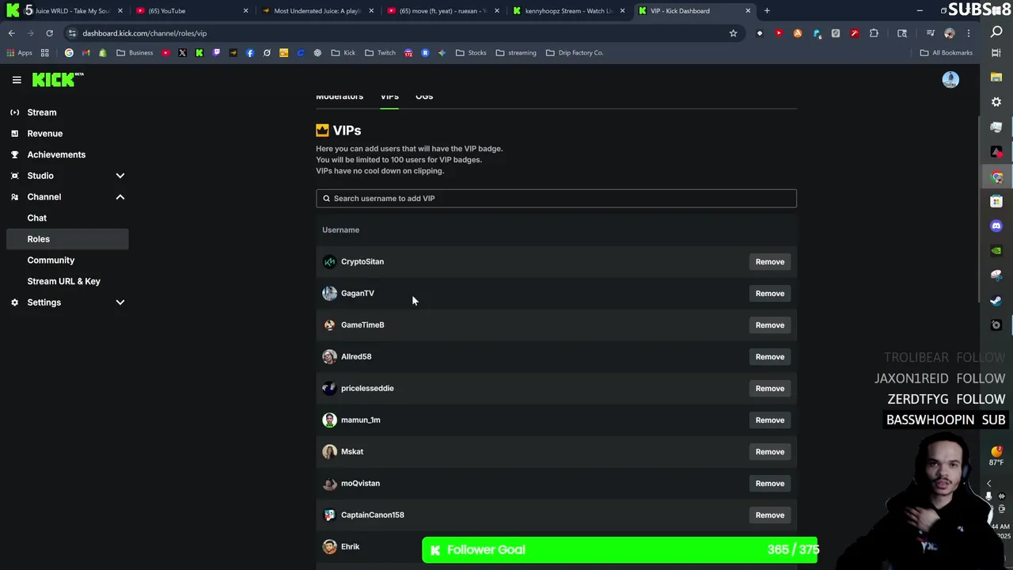This screenshot has height=570, width=1013.
Task: Collapse the Channel section chevron
Action: [120, 196]
